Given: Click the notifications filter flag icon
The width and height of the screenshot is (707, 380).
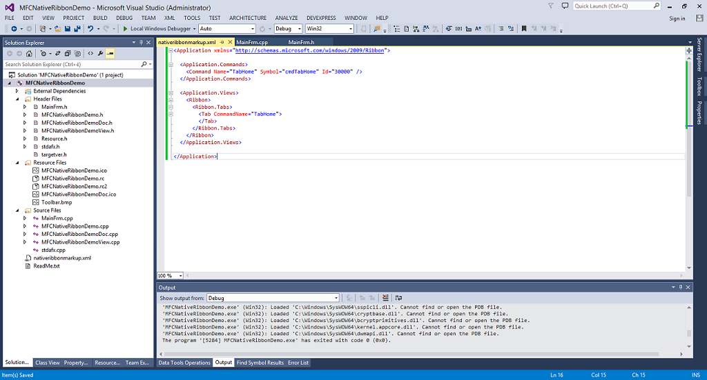Looking at the screenshot, I should point(551,6).
